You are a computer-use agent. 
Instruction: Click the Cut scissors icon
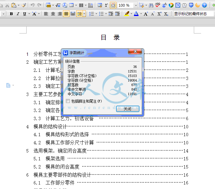coord(7,5)
